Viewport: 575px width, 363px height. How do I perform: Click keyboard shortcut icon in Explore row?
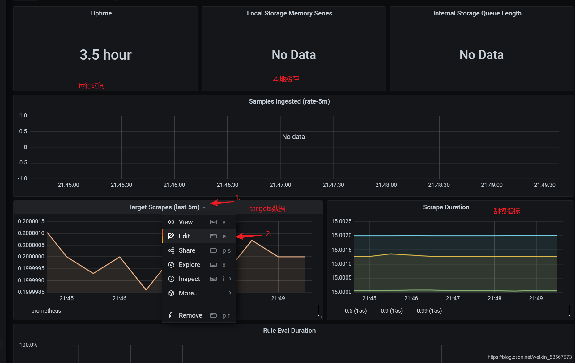click(x=213, y=265)
